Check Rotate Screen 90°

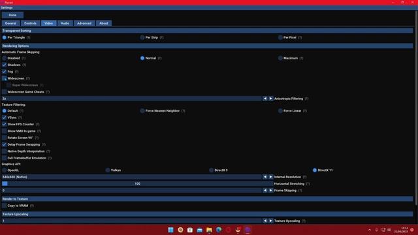pos(5,138)
